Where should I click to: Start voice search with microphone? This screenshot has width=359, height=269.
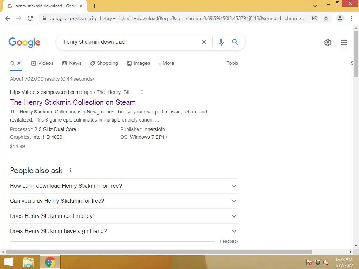pos(221,42)
